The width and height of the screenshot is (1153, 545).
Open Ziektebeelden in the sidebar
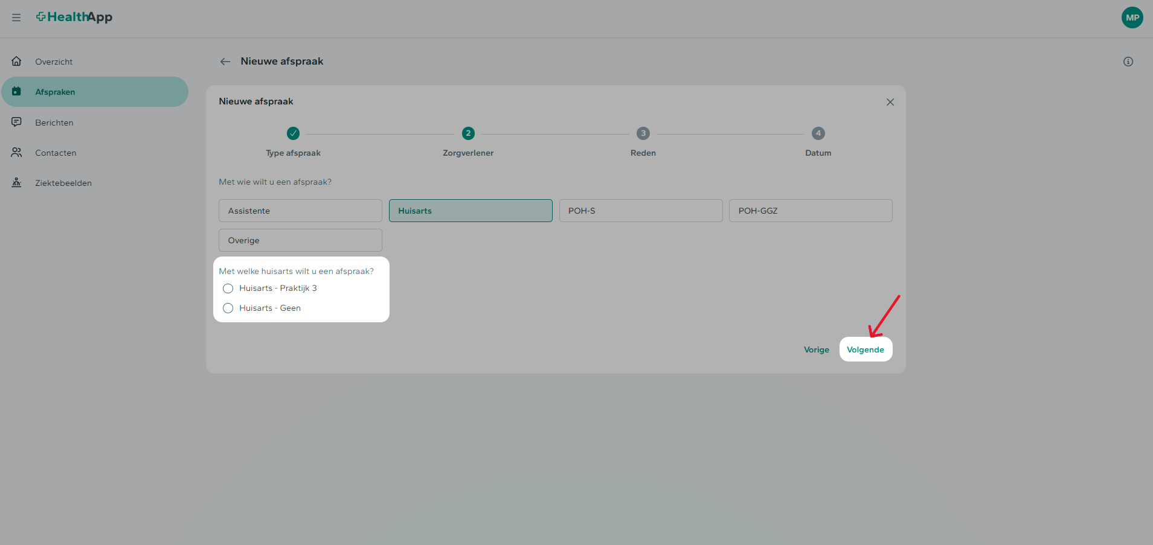(x=95, y=183)
